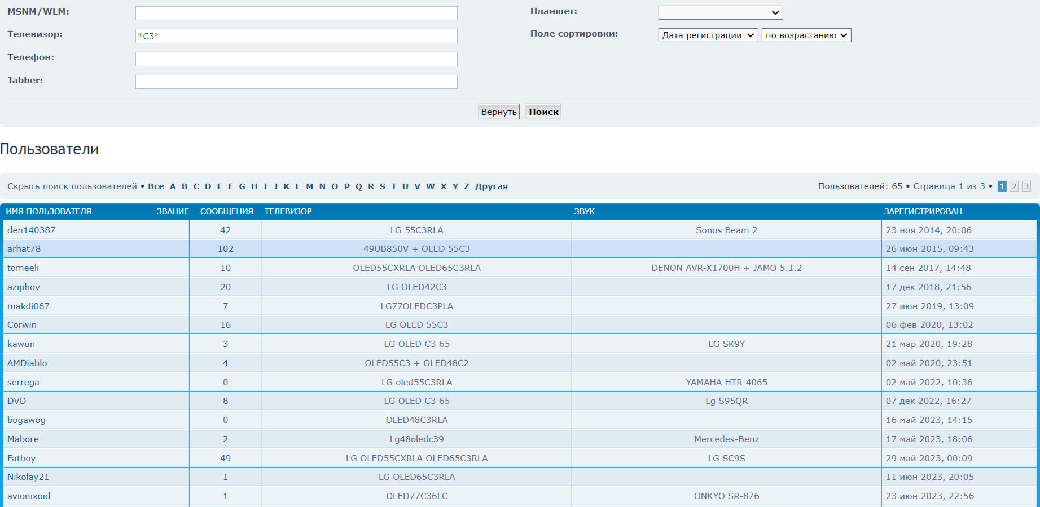Viewport: 1040px width, 507px height.
Task: Sort by ИМЯ ПОЛЬЗОВАТЕЛЯ column header
Action: [49, 211]
